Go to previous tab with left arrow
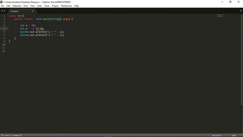The height and width of the screenshot is (137, 243). click(2, 11)
